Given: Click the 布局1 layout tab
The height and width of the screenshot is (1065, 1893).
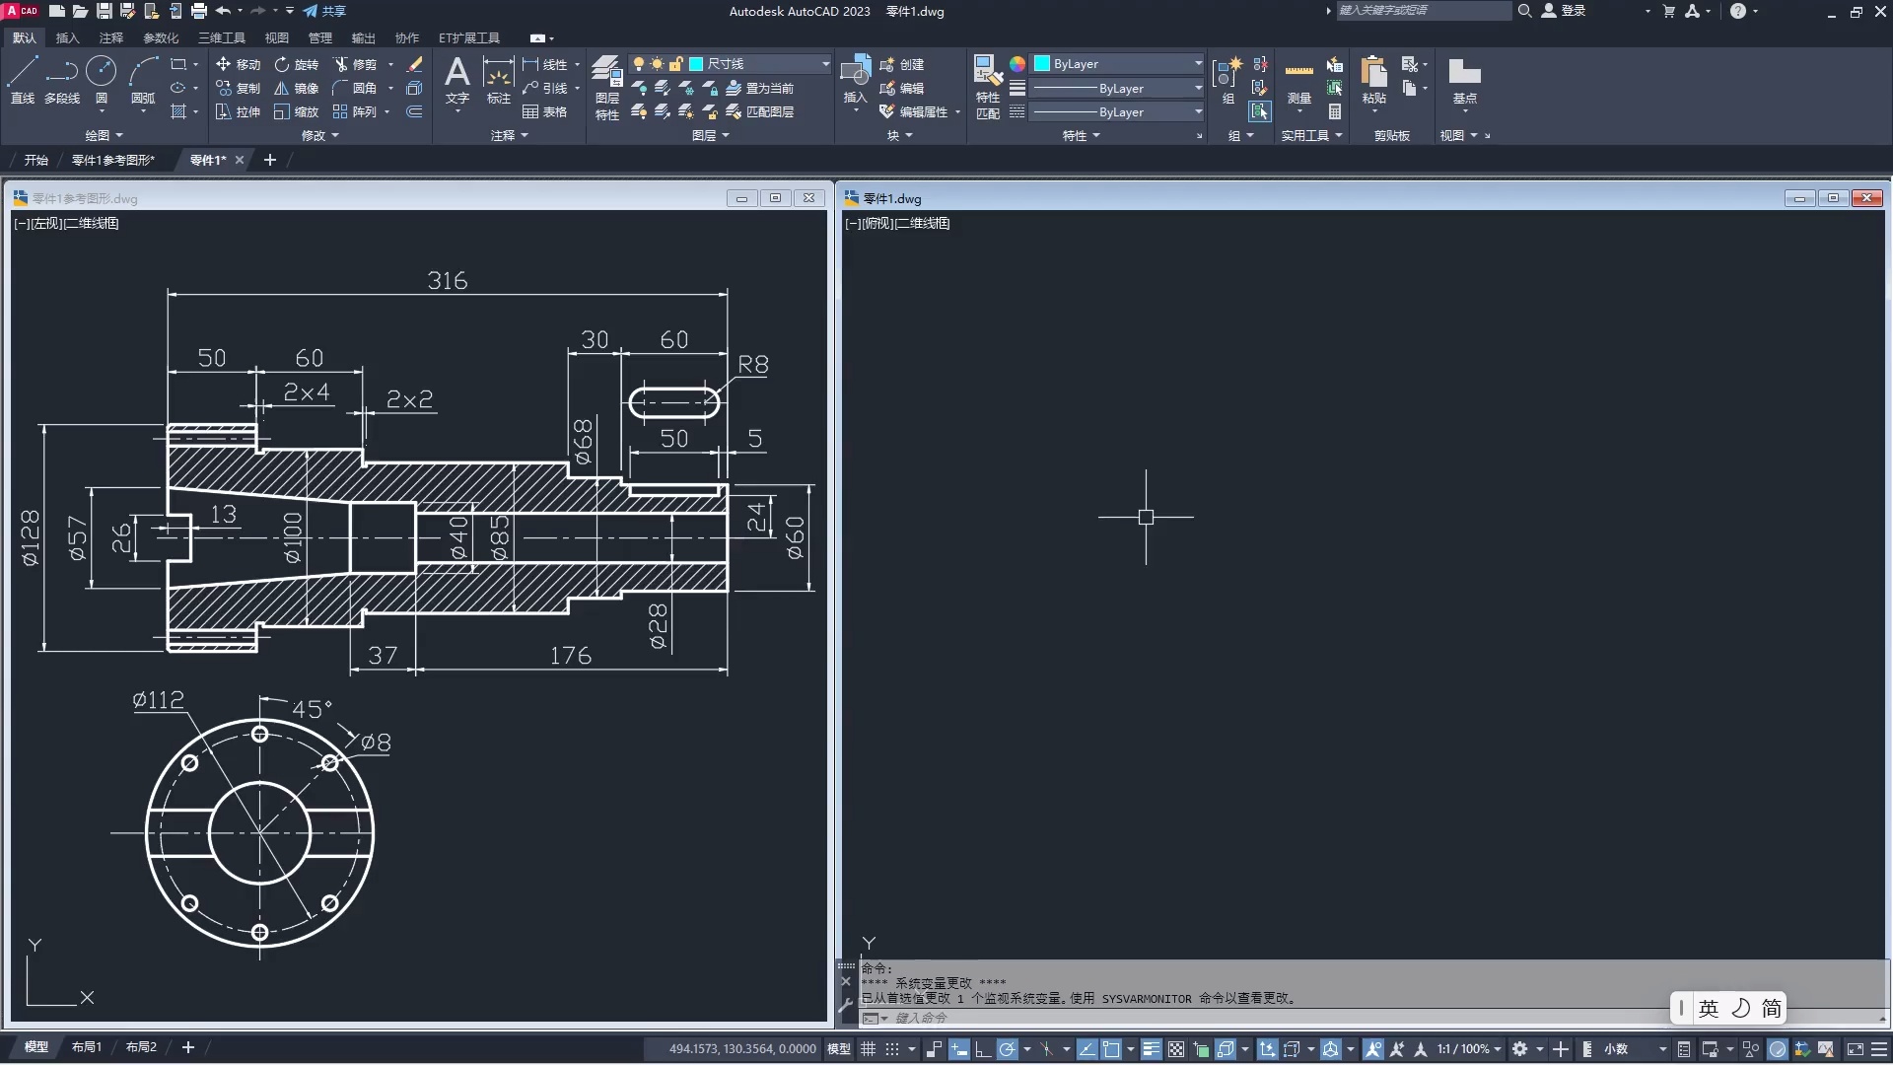Looking at the screenshot, I should [x=87, y=1047].
